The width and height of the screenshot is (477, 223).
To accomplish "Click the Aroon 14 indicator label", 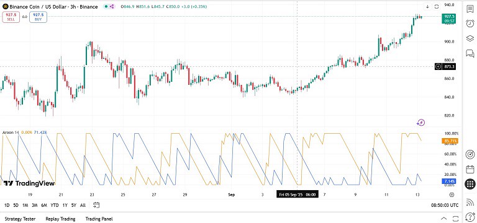I will click(x=11, y=133).
